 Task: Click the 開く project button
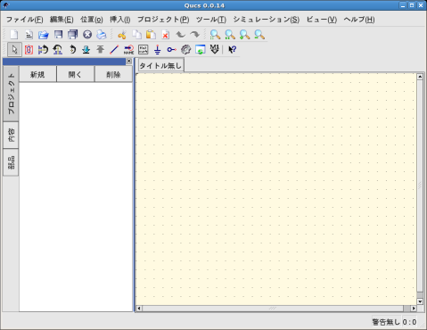(75, 74)
